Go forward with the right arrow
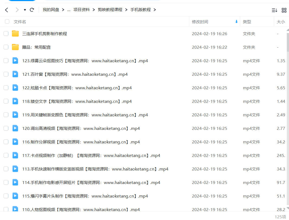Viewport: 289px width, 220px height. point(17,10)
